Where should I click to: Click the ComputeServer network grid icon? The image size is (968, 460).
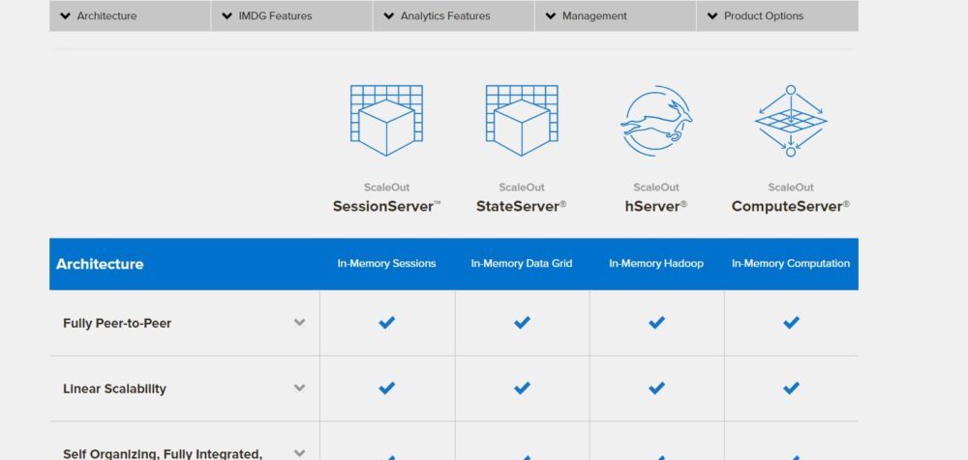[x=791, y=121]
